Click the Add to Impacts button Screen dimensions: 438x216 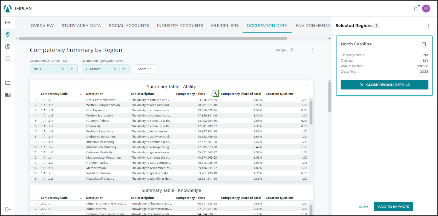click(x=393, y=207)
